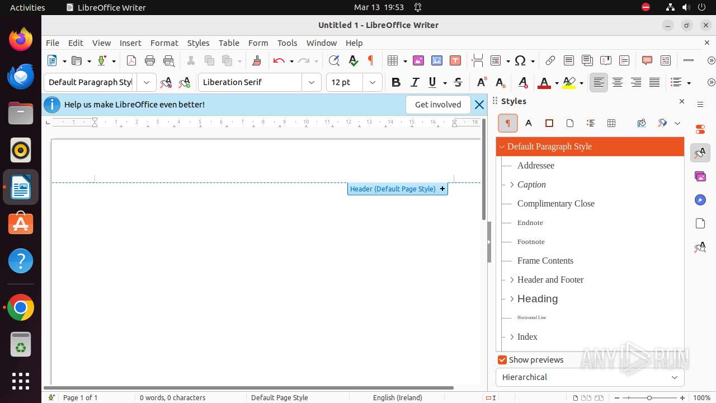The image size is (716, 403).
Task: Open Navigator deck in sidebar
Action: click(x=700, y=200)
